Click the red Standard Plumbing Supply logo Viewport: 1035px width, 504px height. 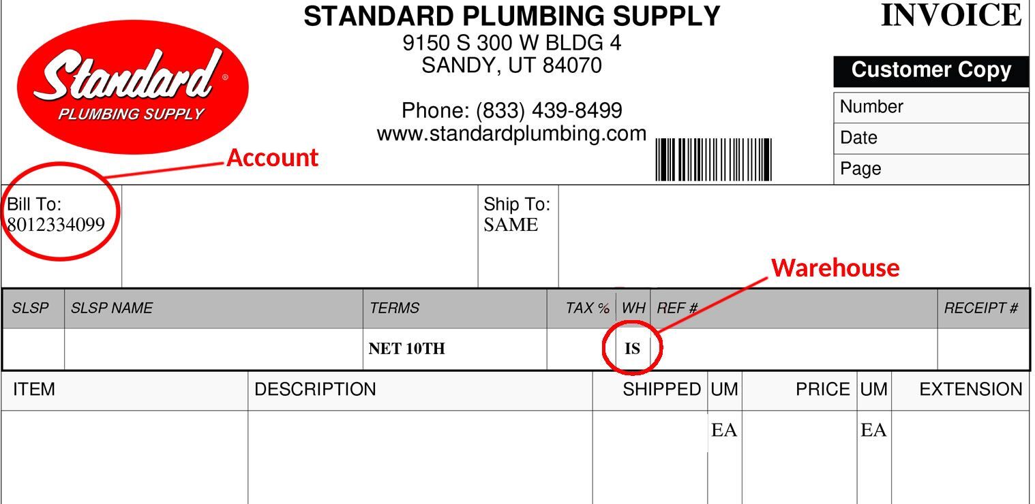[x=133, y=86]
